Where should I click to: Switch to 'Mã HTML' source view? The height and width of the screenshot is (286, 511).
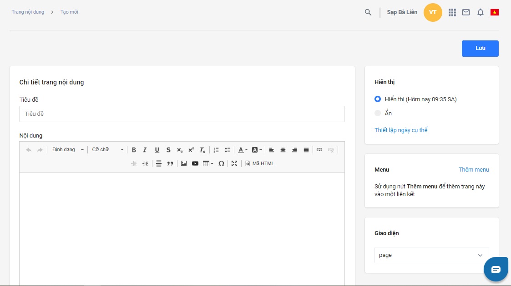pyautogui.click(x=260, y=163)
